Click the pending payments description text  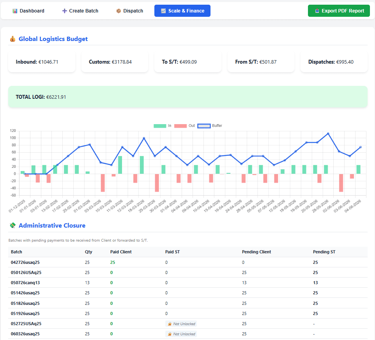[78, 240]
